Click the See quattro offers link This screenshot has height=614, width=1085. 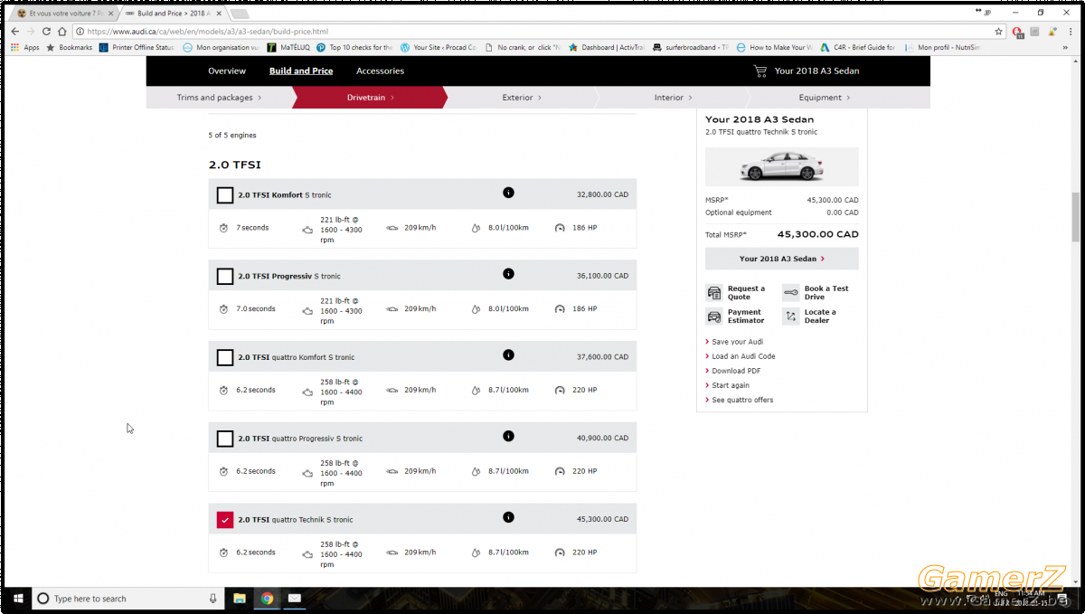coord(742,400)
